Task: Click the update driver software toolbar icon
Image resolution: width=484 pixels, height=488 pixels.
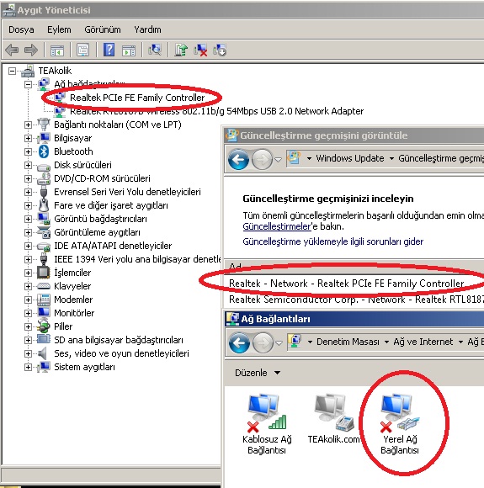Action: (181, 50)
